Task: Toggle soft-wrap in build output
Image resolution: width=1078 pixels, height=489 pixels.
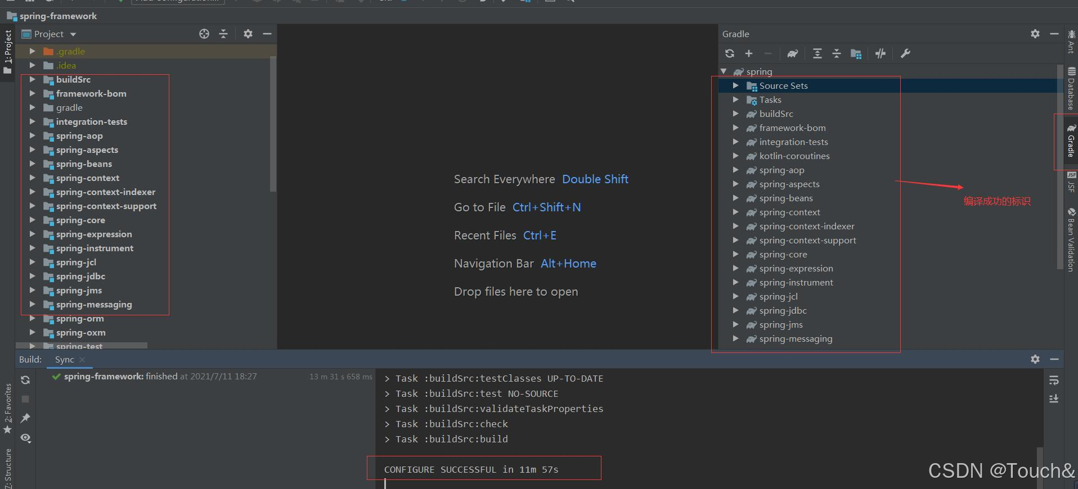Action: tap(1054, 381)
